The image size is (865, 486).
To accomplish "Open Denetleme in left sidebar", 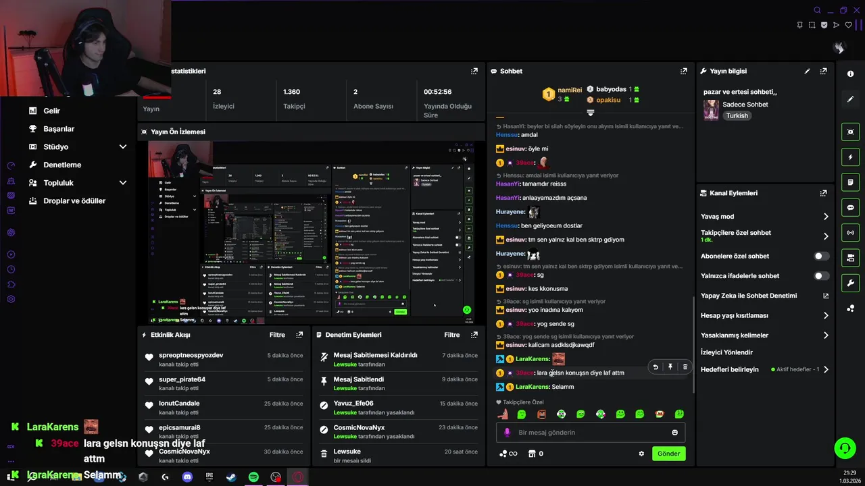I will click(x=62, y=165).
